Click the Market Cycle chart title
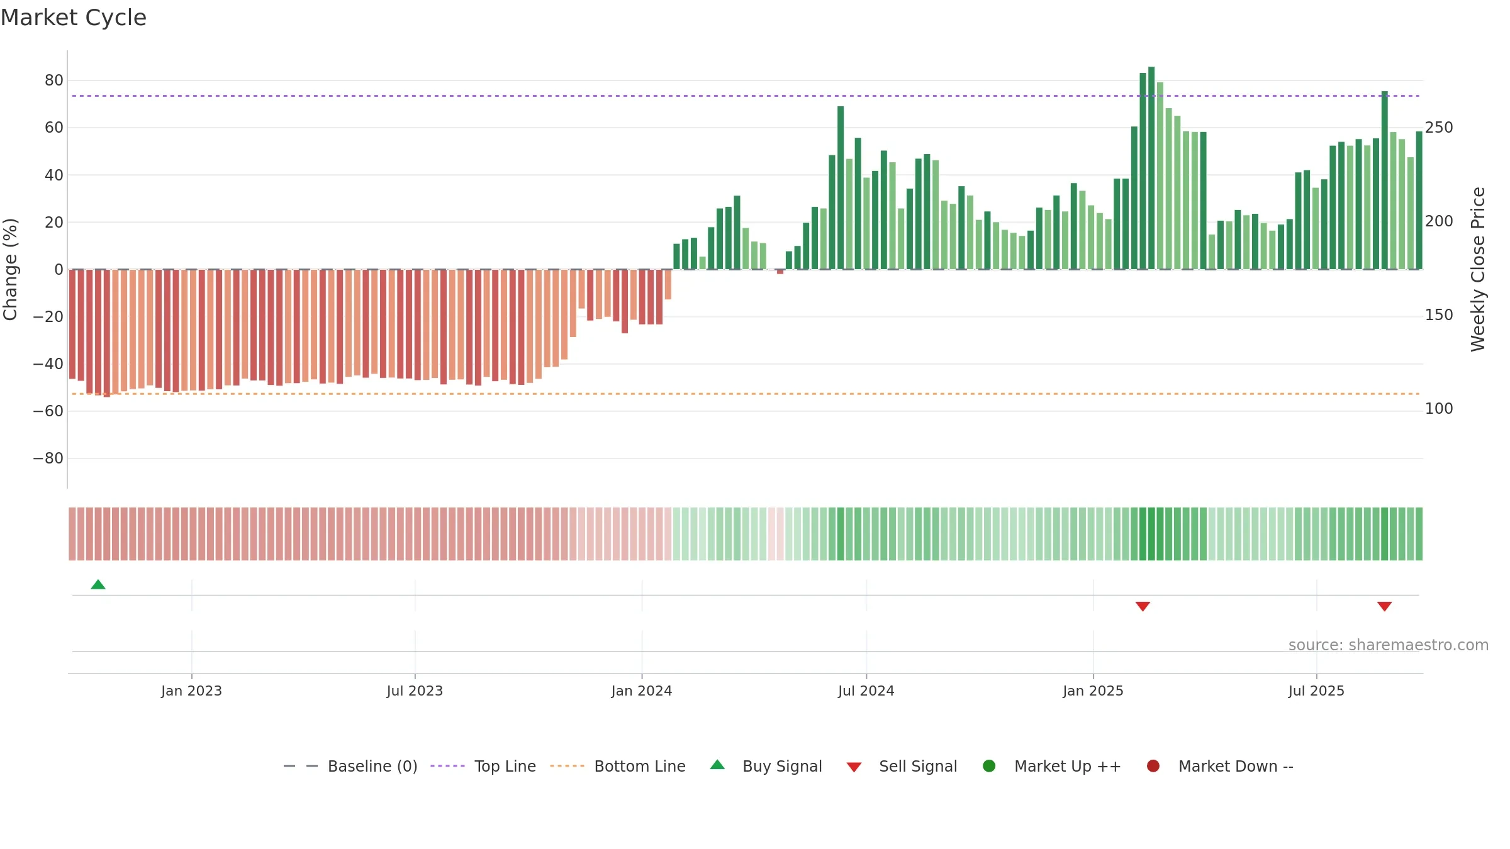The height and width of the screenshot is (849, 1510). 74,18
